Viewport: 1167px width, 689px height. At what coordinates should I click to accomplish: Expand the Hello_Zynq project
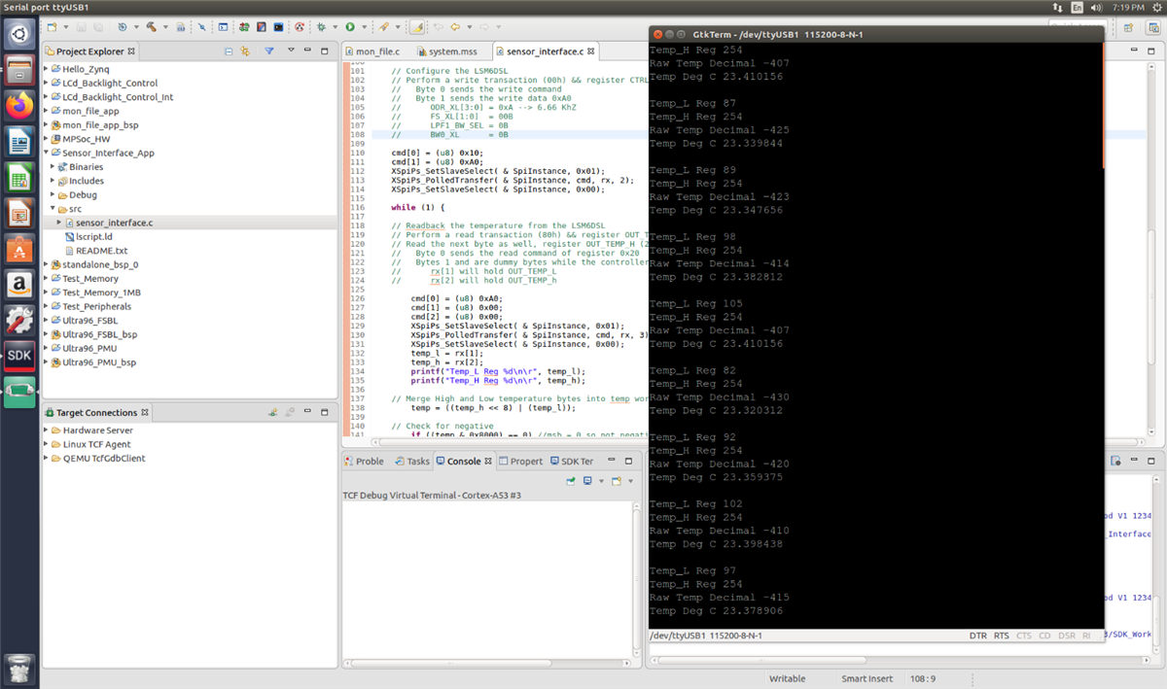coord(46,69)
